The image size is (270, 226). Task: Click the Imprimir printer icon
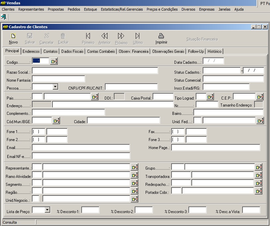tap(161, 36)
